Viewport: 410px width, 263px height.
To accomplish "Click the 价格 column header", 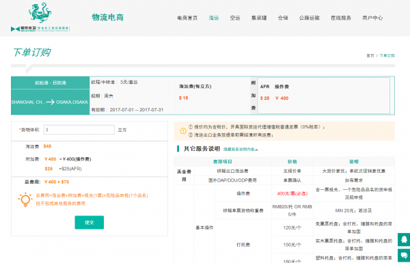I will click(x=292, y=162).
